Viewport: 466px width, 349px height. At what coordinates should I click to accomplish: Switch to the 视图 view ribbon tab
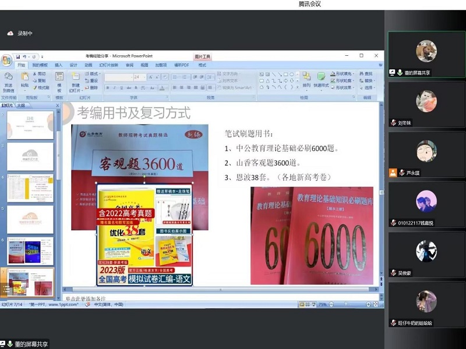point(144,65)
